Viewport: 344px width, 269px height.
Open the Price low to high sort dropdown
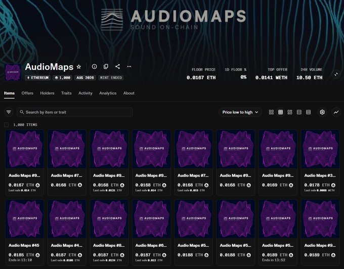click(240, 112)
